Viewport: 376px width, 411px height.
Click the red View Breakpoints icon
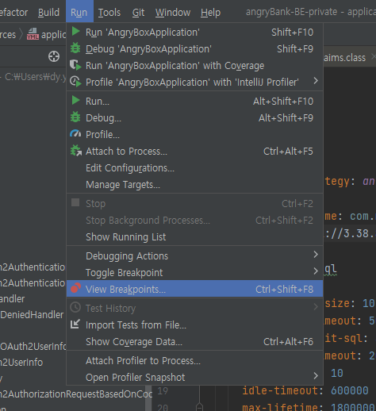click(75, 288)
